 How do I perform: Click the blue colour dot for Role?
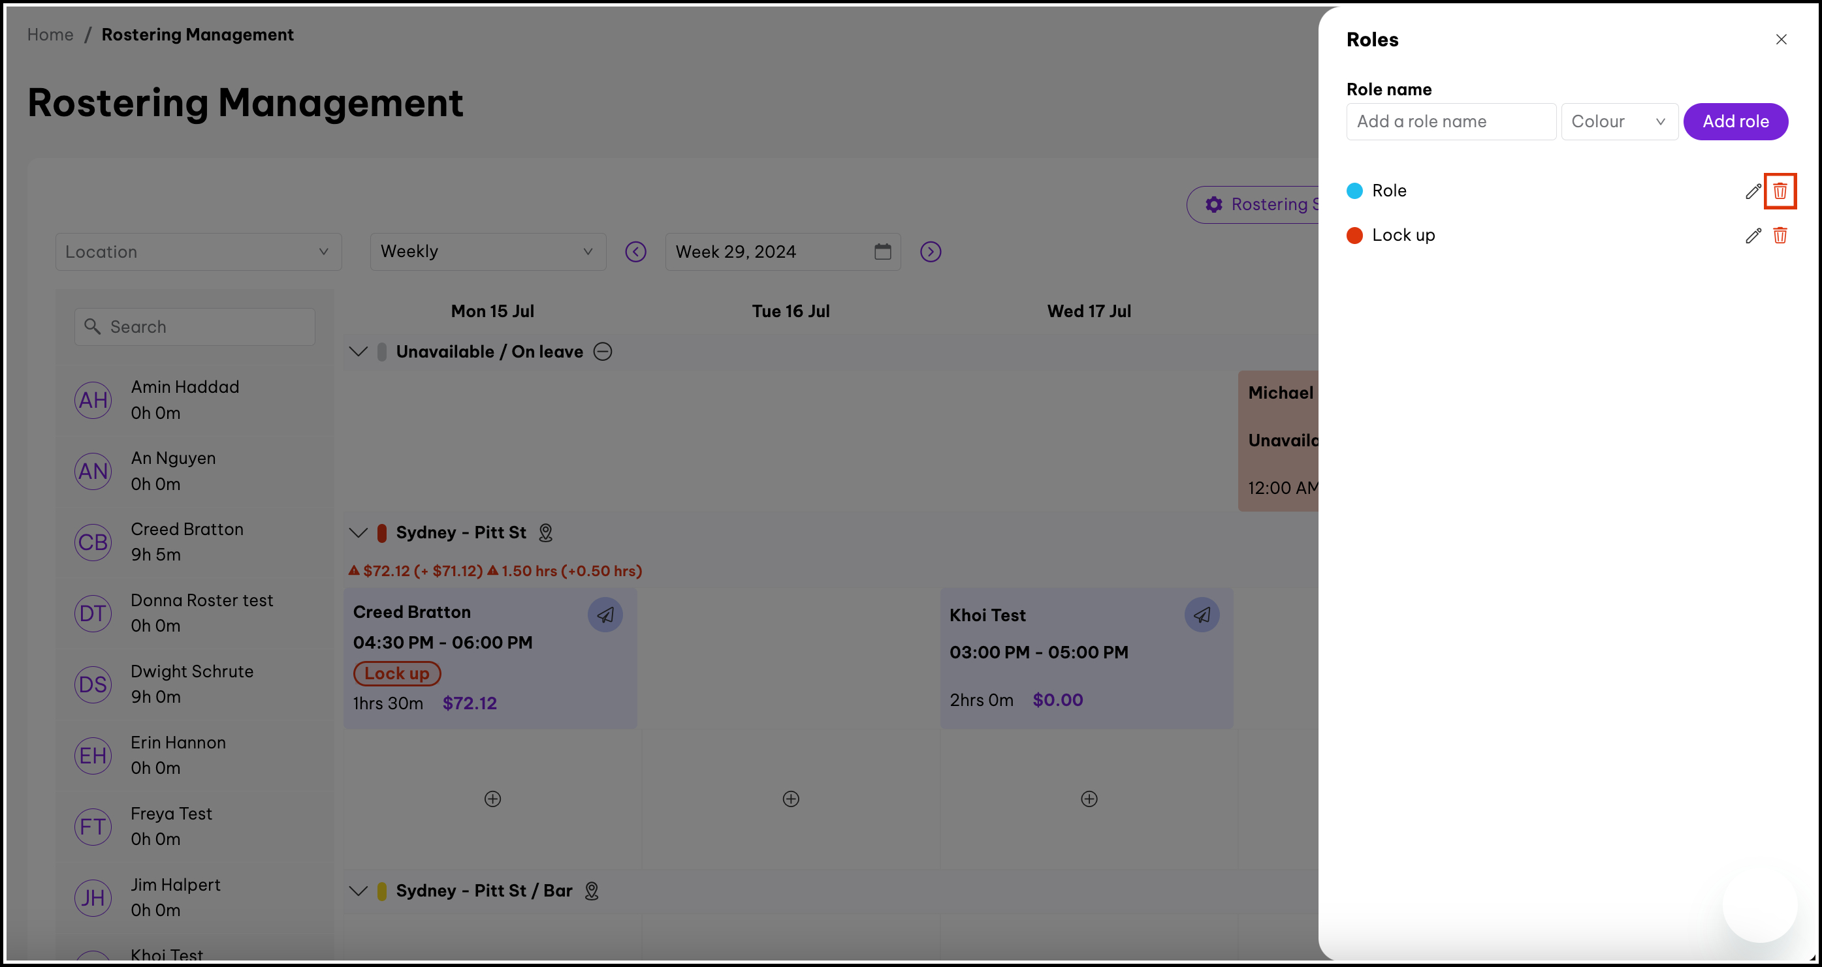pyautogui.click(x=1354, y=191)
